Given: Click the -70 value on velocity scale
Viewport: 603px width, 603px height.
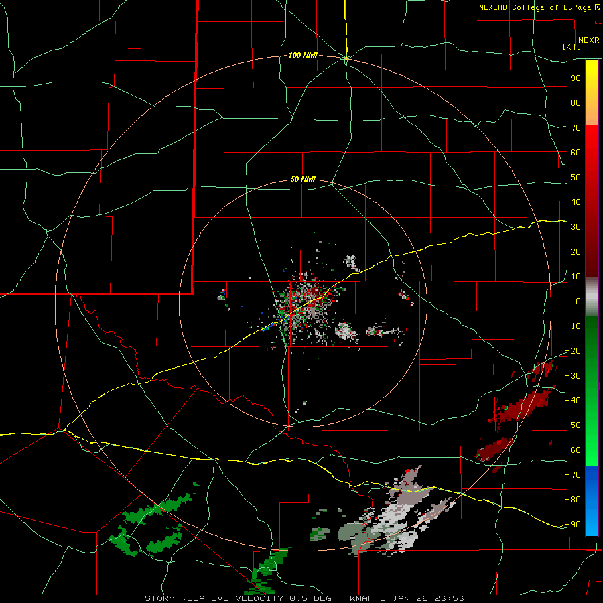Looking at the screenshot, I should pos(573,475).
